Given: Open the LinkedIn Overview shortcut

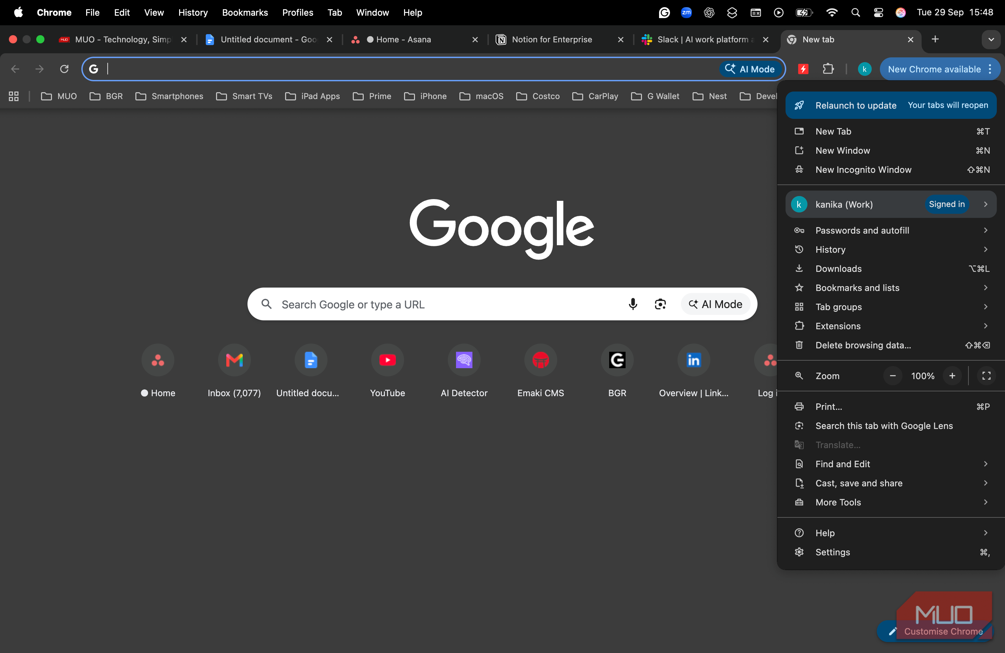Looking at the screenshot, I should [693, 371].
